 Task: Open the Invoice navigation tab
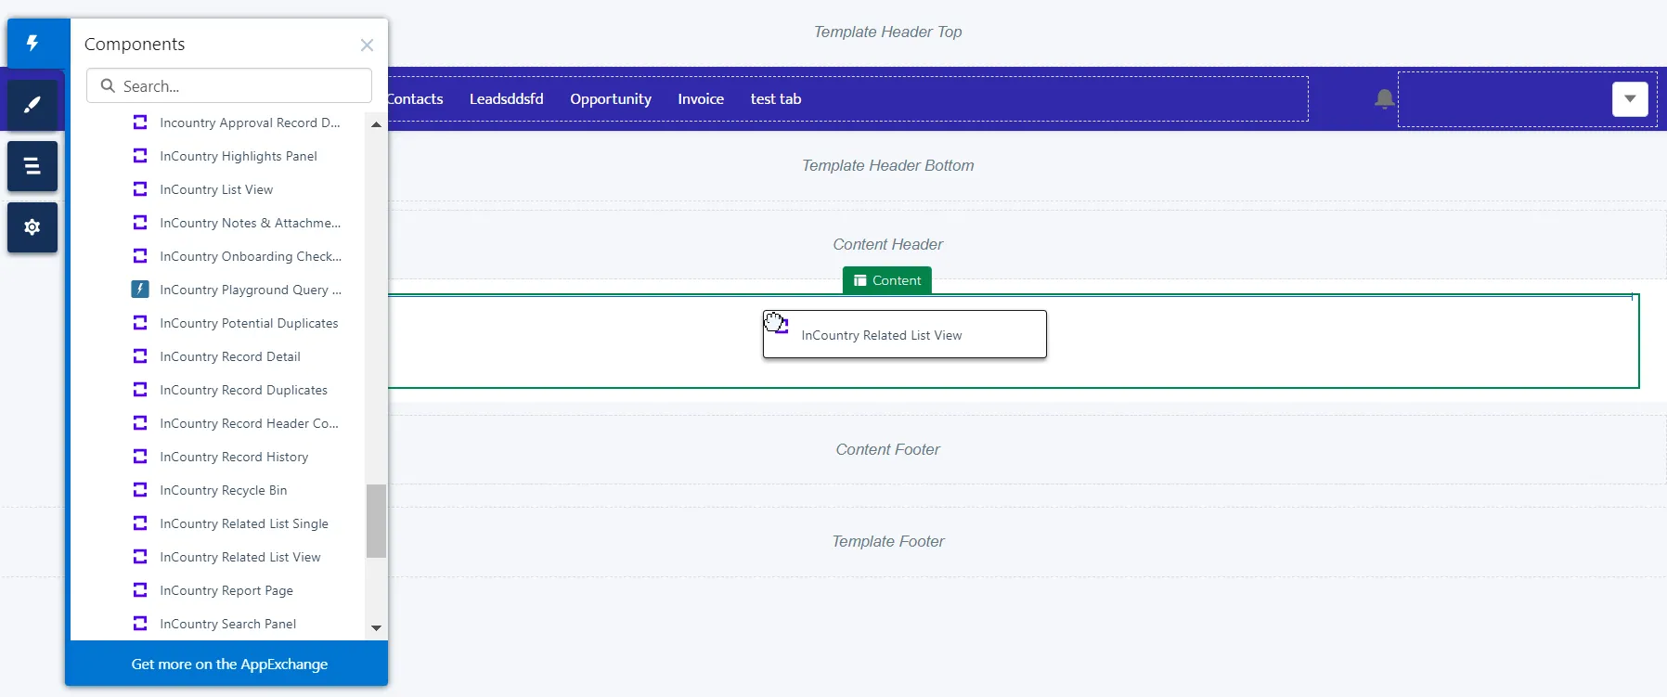(x=700, y=99)
